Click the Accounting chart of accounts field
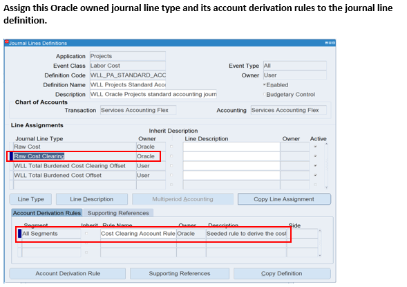The height and width of the screenshot is (287, 407). [x=289, y=110]
